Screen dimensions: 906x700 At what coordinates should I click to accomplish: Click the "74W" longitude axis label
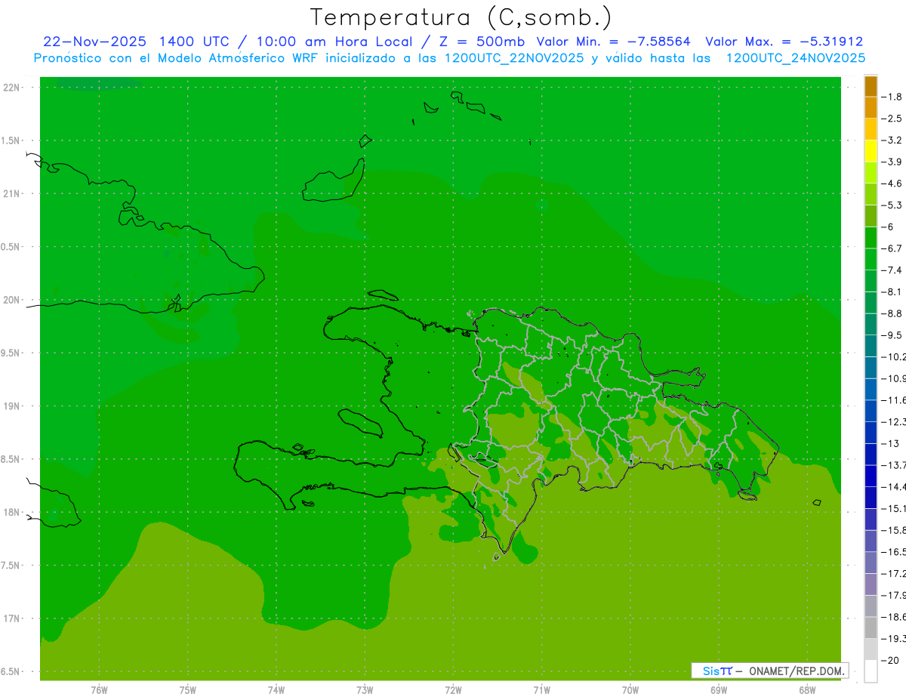[x=276, y=690]
